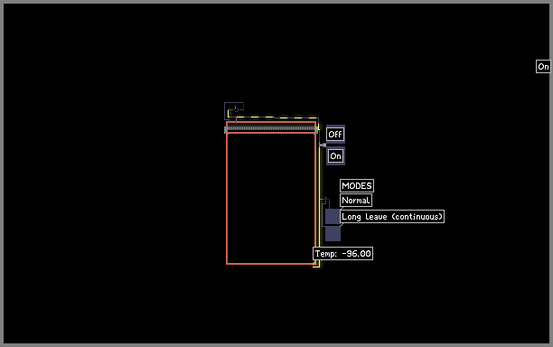Select the Normal mode label

355,201
